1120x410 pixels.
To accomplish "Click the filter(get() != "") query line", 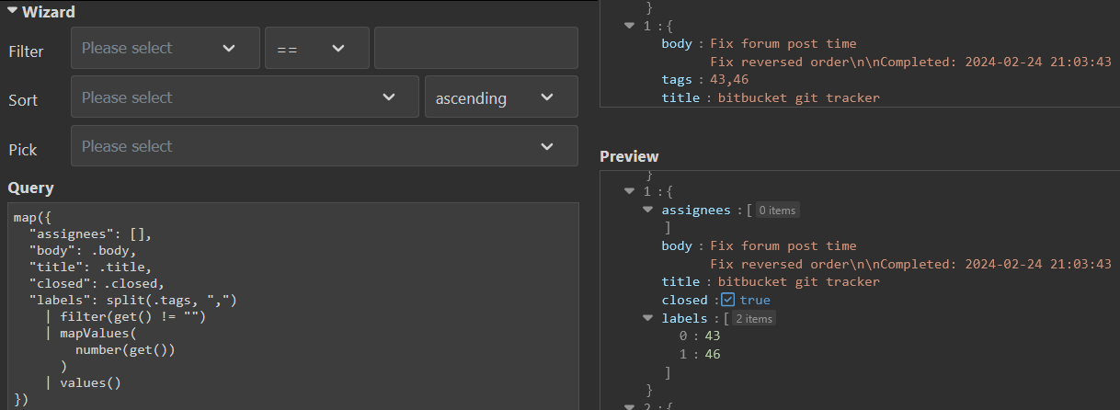I will [x=124, y=317].
